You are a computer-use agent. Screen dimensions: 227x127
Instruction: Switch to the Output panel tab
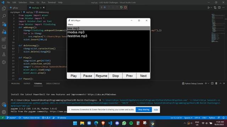[x=27, y=84]
